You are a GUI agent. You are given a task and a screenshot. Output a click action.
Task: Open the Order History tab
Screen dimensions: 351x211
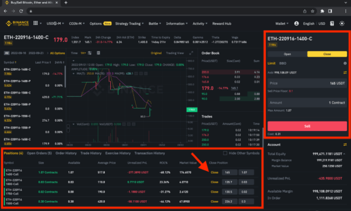66,153
